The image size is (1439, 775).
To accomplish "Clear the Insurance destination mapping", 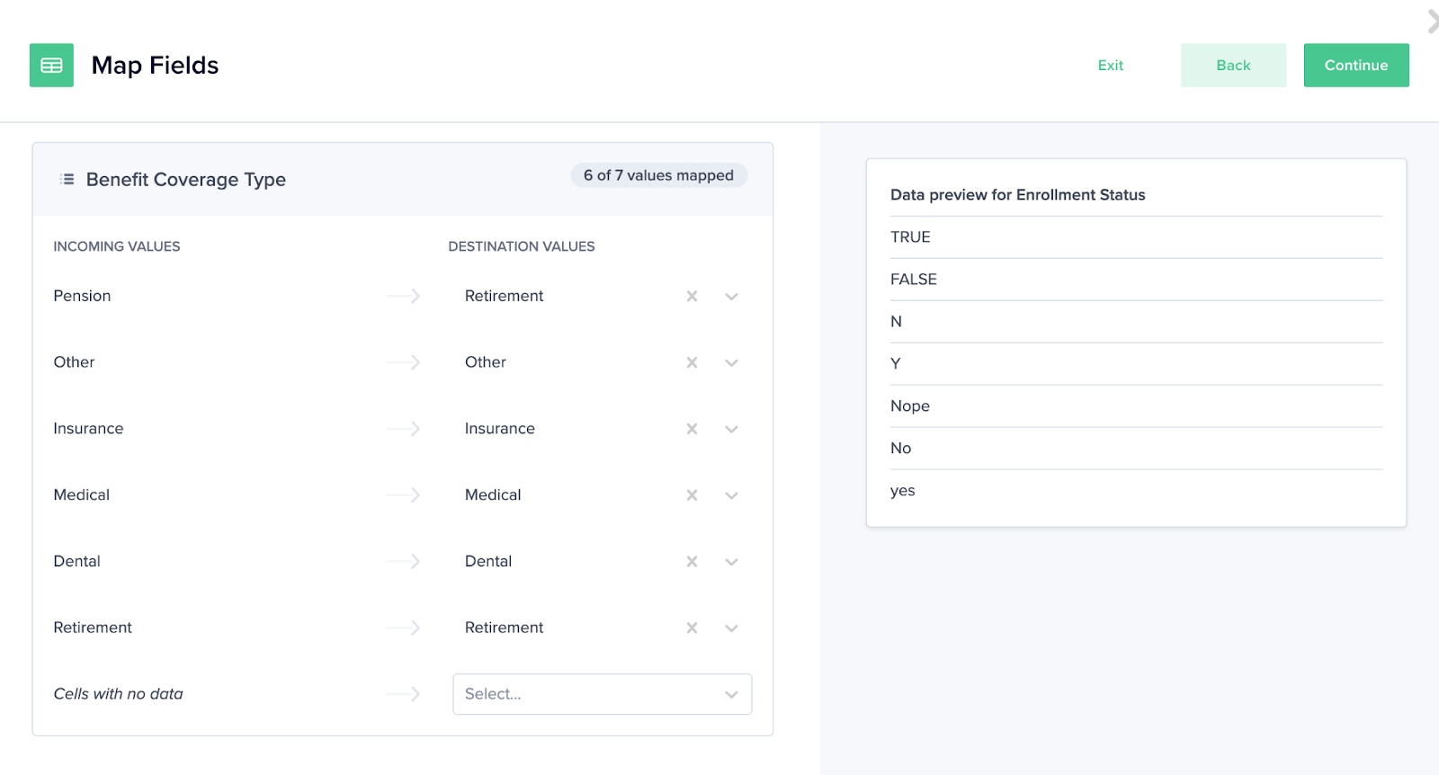I will pyautogui.click(x=692, y=429).
